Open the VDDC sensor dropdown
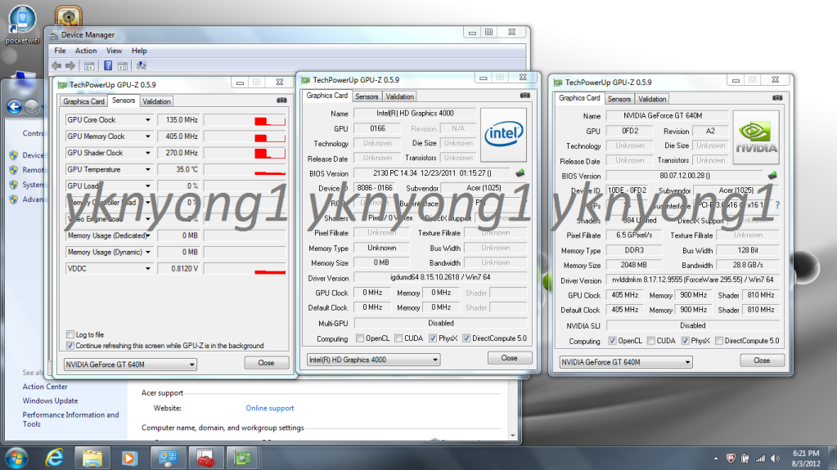This screenshot has width=837, height=470. click(x=148, y=269)
